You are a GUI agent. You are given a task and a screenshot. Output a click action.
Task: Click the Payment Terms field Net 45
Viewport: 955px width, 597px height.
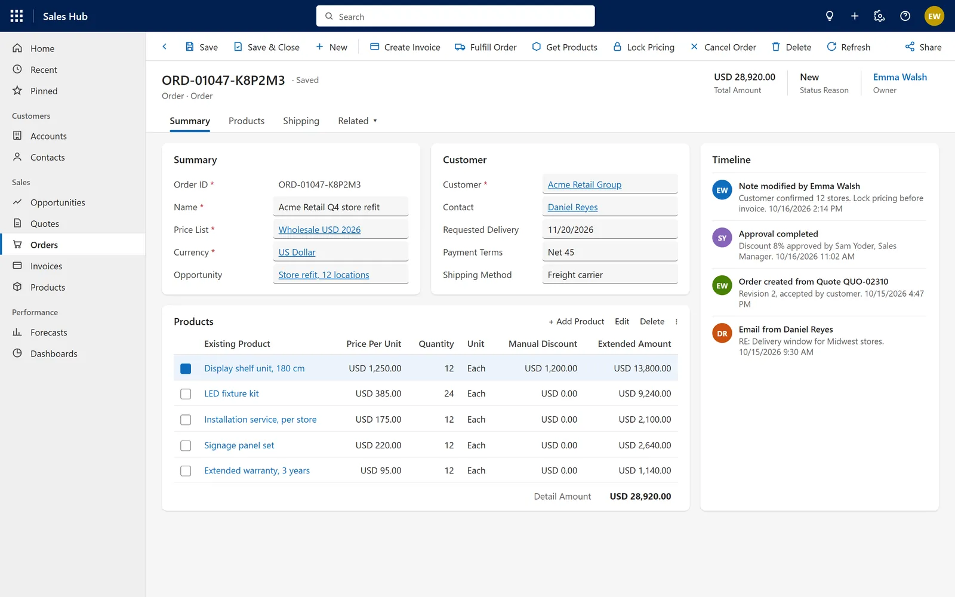point(610,253)
